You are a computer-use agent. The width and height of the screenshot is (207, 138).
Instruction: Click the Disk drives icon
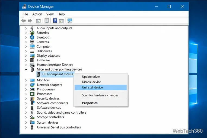click(x=32, y=52)
